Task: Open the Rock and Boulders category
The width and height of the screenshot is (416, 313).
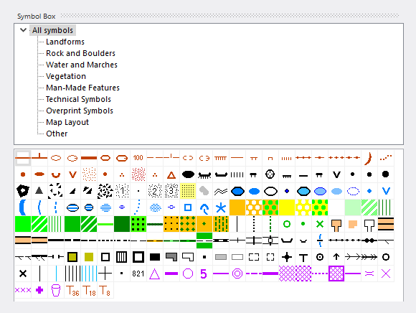Action: pyautogui.click(x=80, y=53)
